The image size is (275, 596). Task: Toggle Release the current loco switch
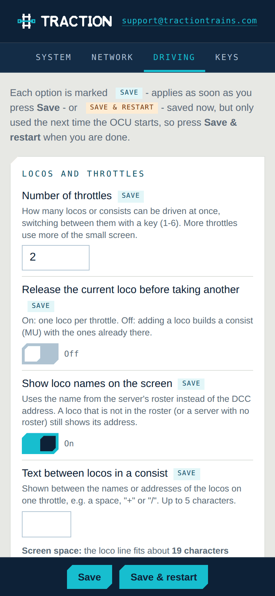(x=40, y=354)
